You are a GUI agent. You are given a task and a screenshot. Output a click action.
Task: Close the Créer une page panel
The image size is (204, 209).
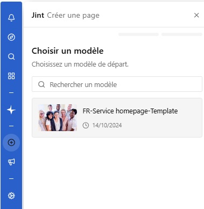pos(196,15)
